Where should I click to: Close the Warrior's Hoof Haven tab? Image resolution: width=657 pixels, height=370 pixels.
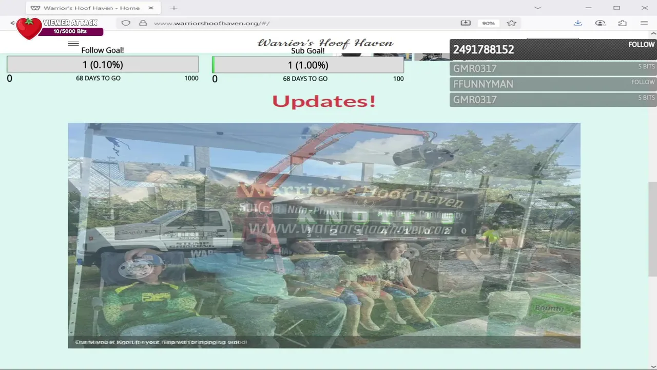(151, 8)
